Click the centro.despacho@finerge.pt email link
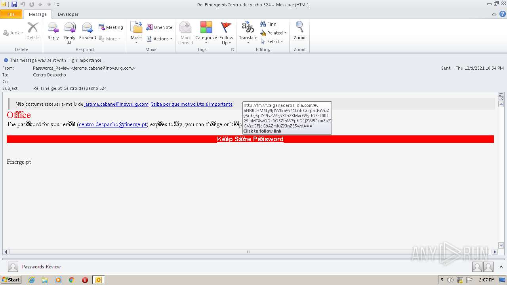This screenshot has width=507, height=285. 113,124
